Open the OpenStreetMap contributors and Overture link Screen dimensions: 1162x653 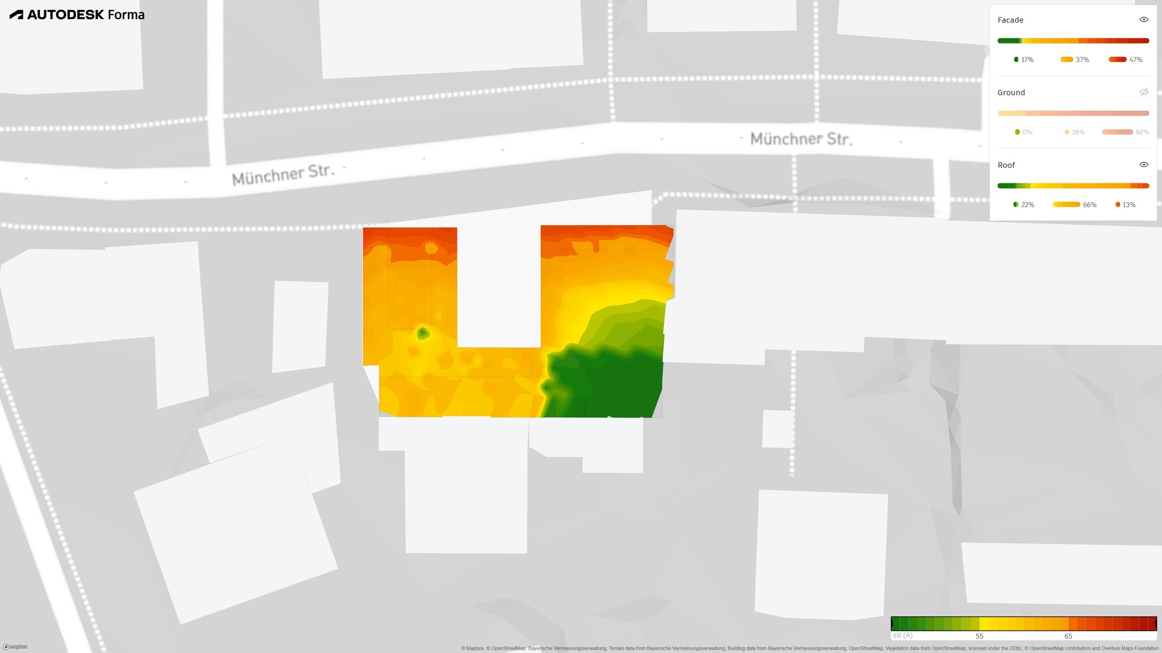[1092, 648]
